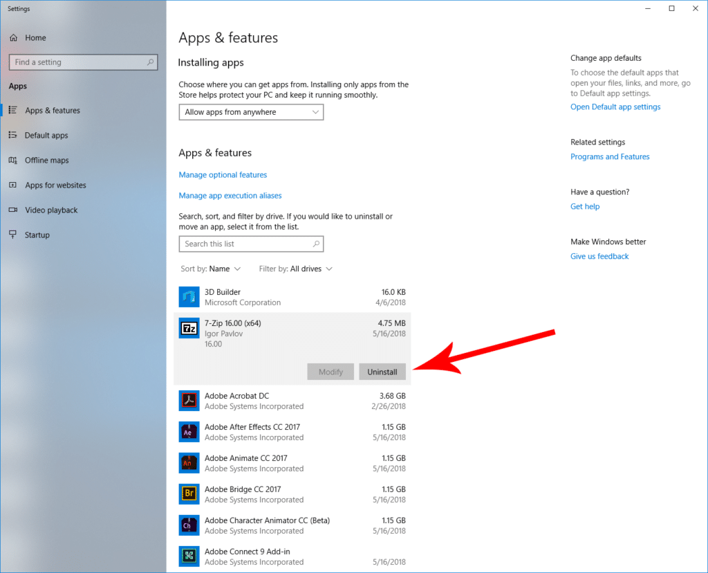Select Adobe Character Animator icon
This screenshot has width=708, height=573.
click(x=189, y=525)
